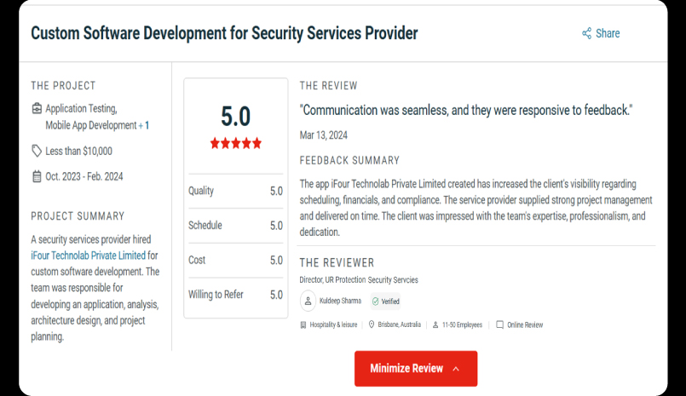
Task: Expand the '+ 1' more services
Action: (144, 125)
